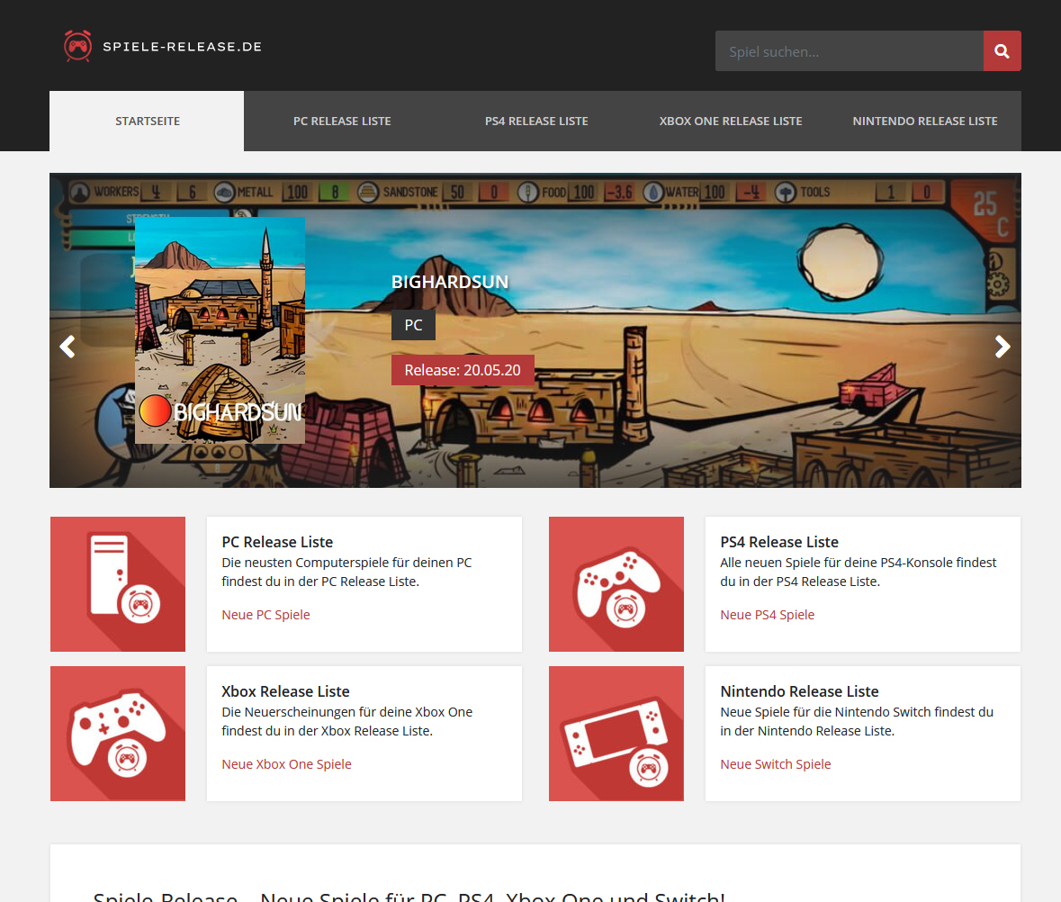Click 'Alle neuen Spiele für deine PS4-Konsole' text
This screenshot has height=902, width=1061.
836,563
